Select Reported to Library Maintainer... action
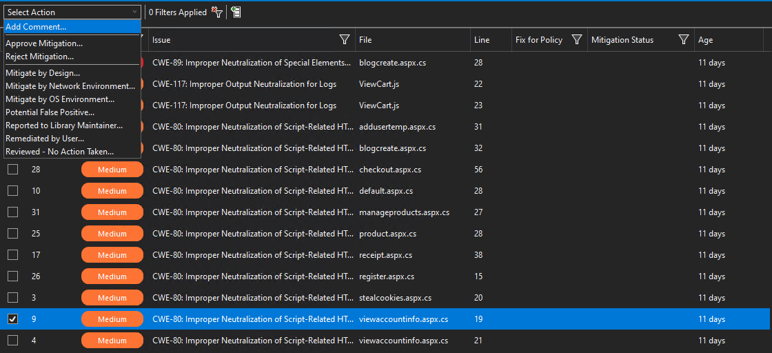Screen dimensions: 772x353 point(72,125)
